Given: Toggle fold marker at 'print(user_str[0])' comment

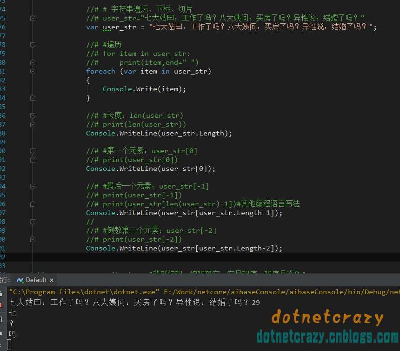Looking at the screenshot, I should coord(33,160).
